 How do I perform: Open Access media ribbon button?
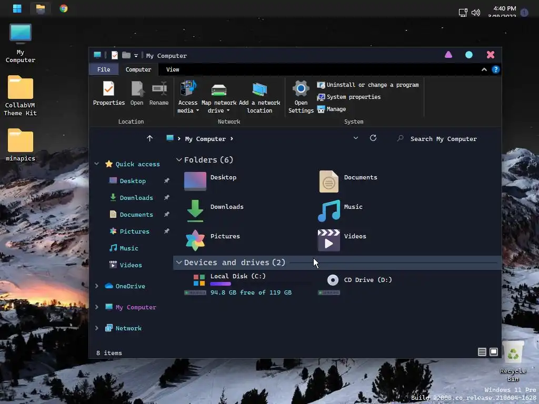188,97
